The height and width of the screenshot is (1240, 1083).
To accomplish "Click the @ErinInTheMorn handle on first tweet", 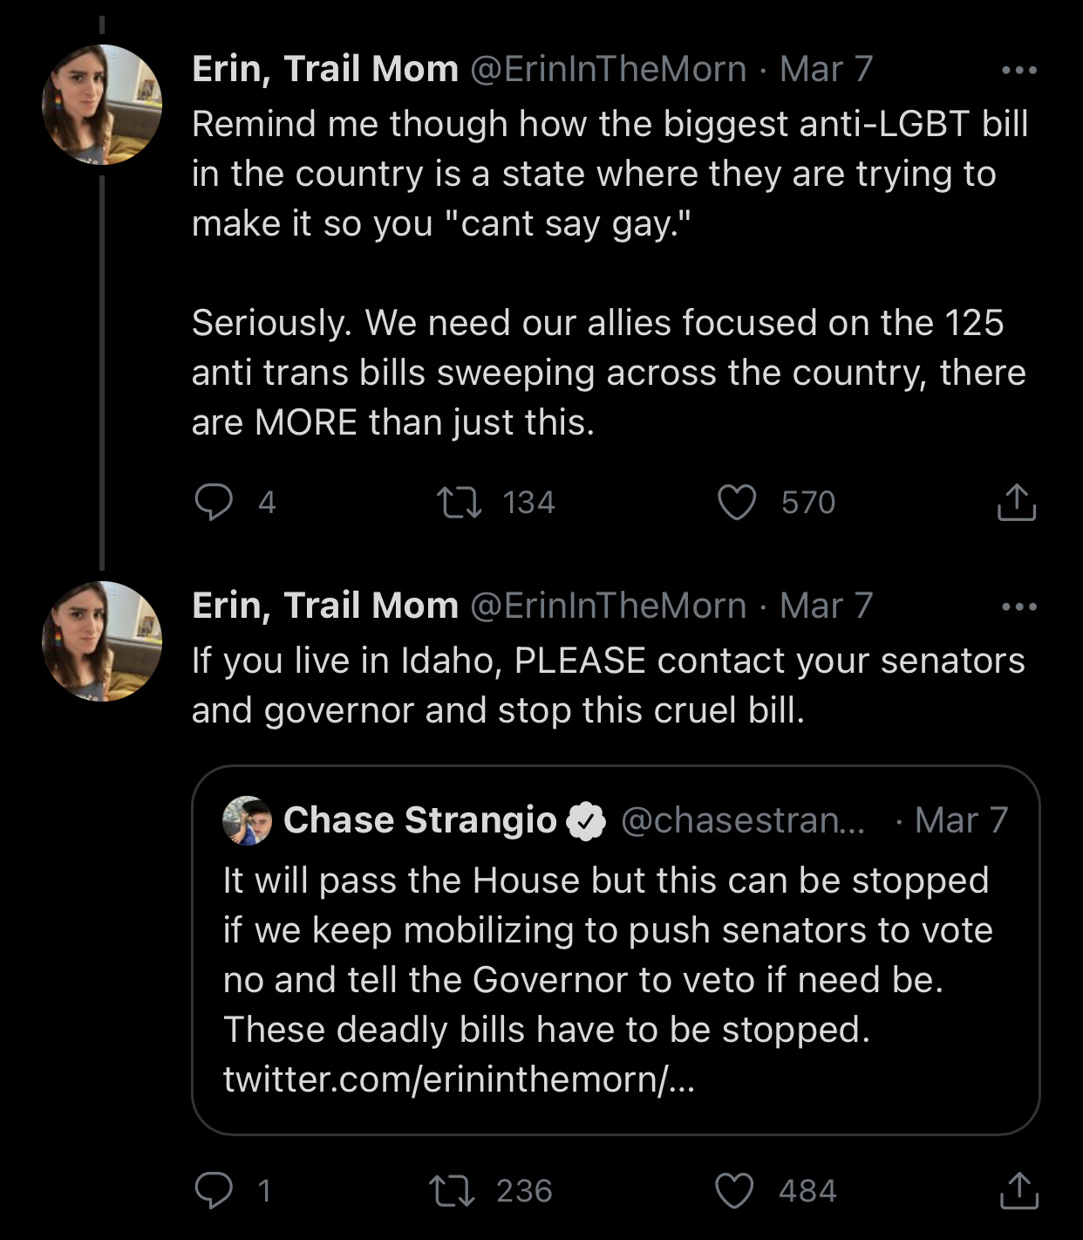I will [609, 69].
